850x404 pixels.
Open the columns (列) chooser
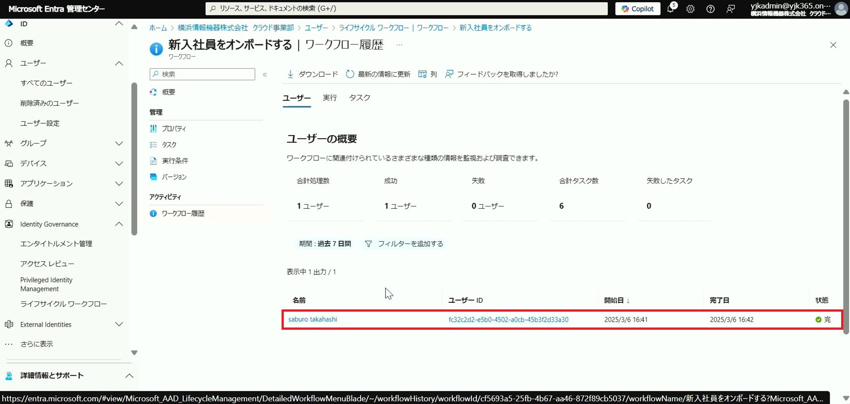click(423, 74)
